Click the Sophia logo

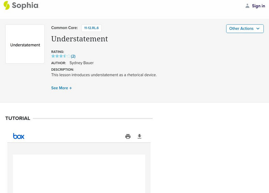22,6
